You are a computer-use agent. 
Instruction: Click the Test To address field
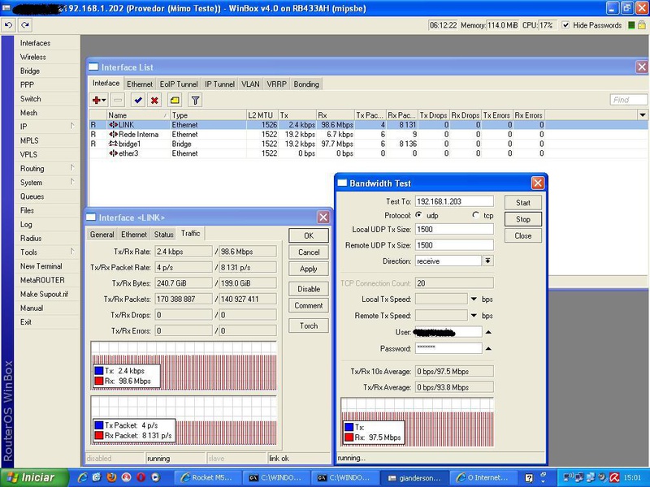454,200
